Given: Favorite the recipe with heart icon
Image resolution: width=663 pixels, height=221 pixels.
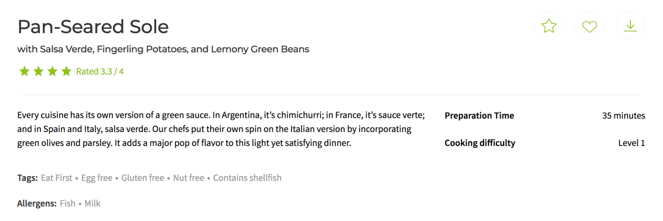Looking at the screenshot, I should 589,26.
